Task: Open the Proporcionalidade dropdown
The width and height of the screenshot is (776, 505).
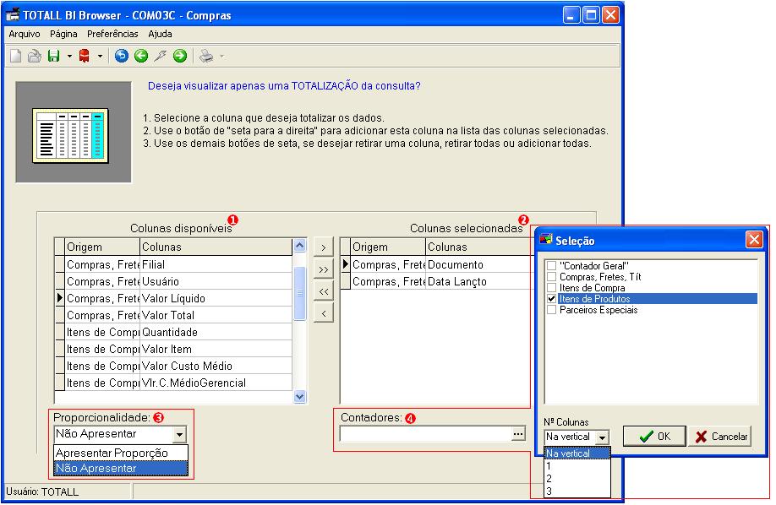Action: coord(179,434)
